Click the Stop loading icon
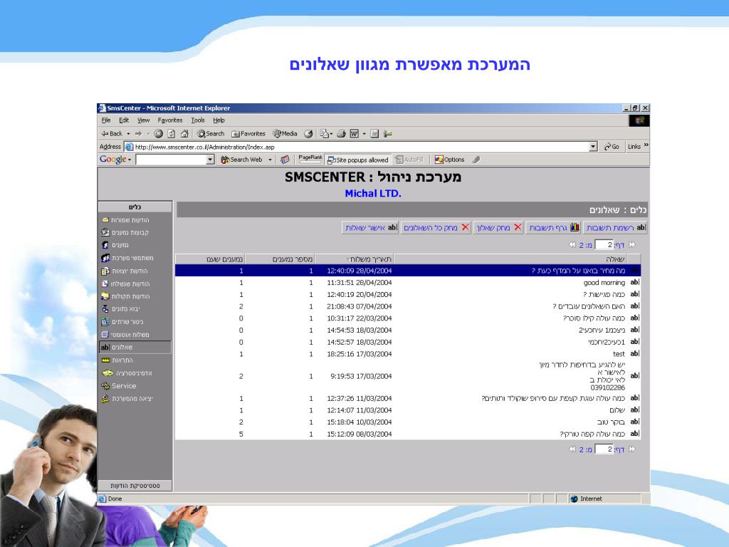Image resolution: width=729 pixels, height=547 pixels. (159, 133)
